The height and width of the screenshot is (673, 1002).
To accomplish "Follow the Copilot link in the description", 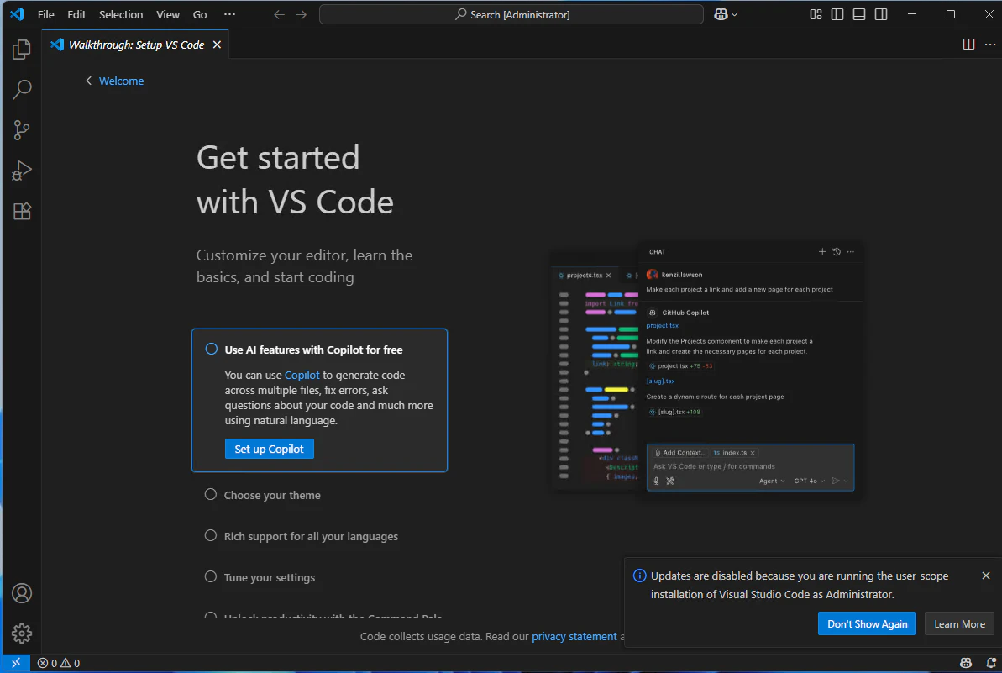I will [x=302, y=376].
